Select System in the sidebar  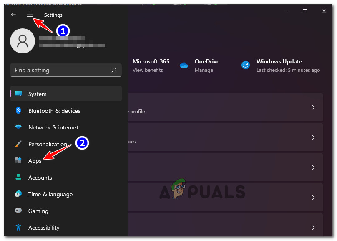[x=66, y=94]
